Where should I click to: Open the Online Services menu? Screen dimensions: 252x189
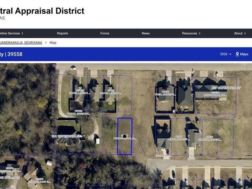pyautogui.click(x=11, y=33)
